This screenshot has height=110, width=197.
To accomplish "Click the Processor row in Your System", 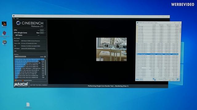I will (30, 41).
